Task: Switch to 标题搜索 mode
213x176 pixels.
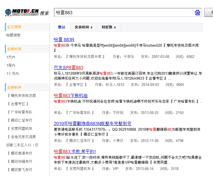Action: [x=13, y=35]
